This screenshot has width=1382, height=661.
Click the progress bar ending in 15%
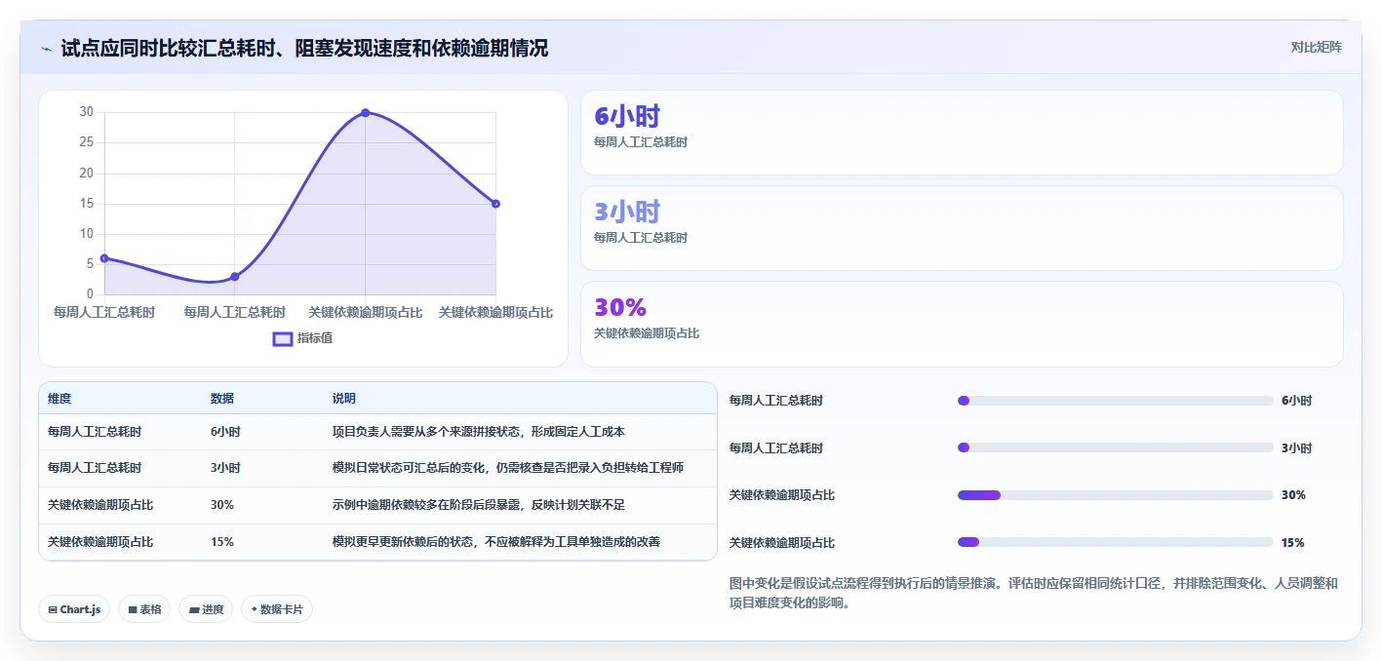click(1116, 542)
